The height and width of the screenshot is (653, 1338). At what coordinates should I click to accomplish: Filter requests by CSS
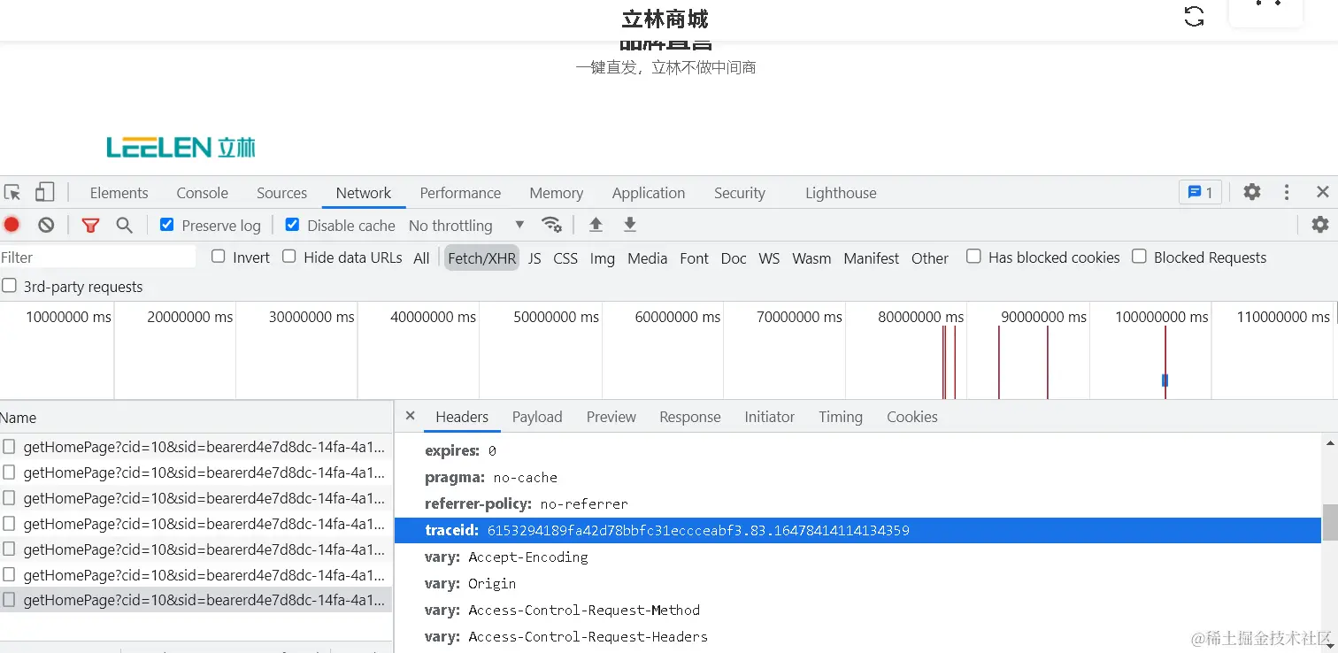565,257
